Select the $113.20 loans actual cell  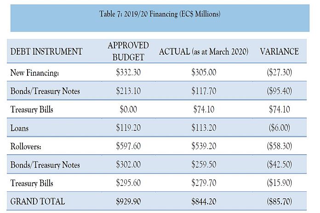[x=204, y=128]
